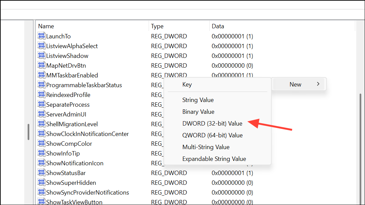365x205 pixels.
Task: Expand the New submenu arrow
Action: click(x=318, y=84)
